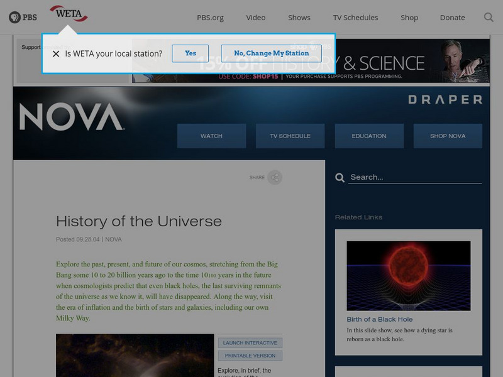The height and width of the screenshot is (377, 503).
Task: Open the Donate menu item
Action: [452, 18]
